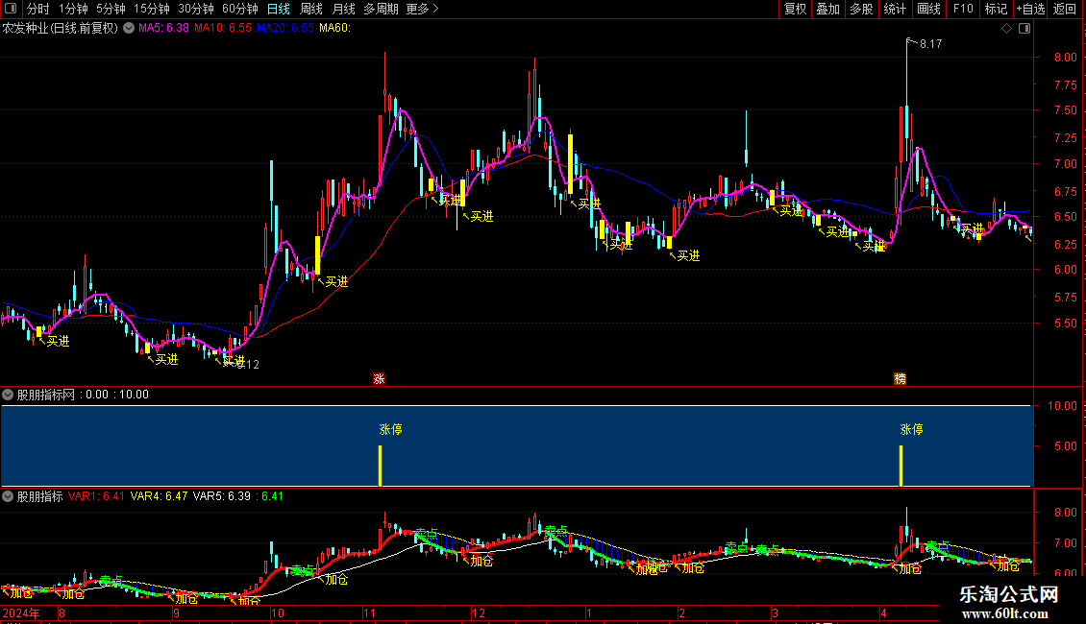Click the second yellow 涨停 bar near April
The image size is (1086, 624).
[x=901, y=466]
